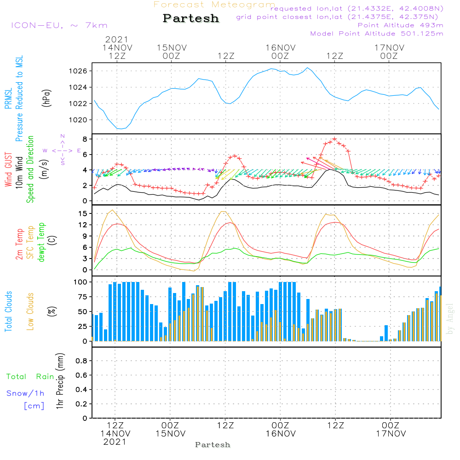The image size is (460, 460).
Task: Click the bottom '15NOV' date label
Action: click(171, 434)
